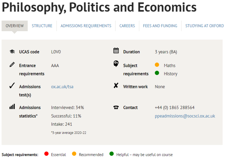This screenshot has width=225, height=160.
Task: Click the telephone icon beside Contact
Action: tap(116, 107)
